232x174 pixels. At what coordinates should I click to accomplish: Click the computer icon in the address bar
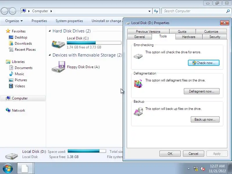[24, 11]
